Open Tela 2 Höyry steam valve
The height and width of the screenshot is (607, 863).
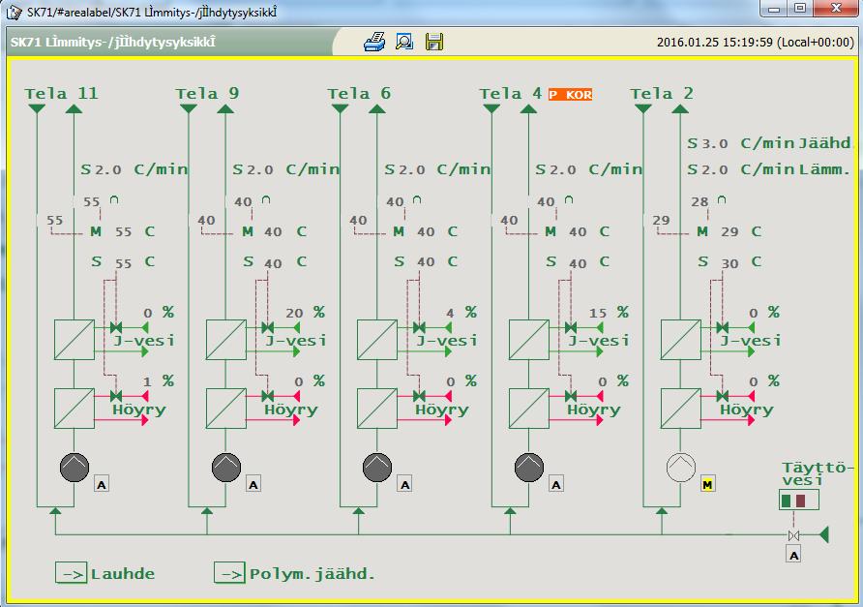(723, 396)
